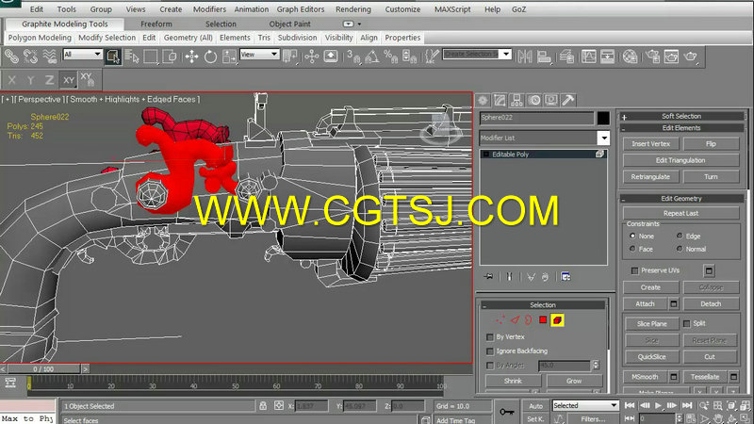This screenshot has height=424, width=754.
Task: Open the Rendering menu
Action: tap(353, 9)
